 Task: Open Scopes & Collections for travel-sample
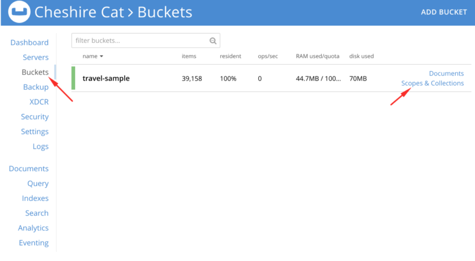point(432,83)
